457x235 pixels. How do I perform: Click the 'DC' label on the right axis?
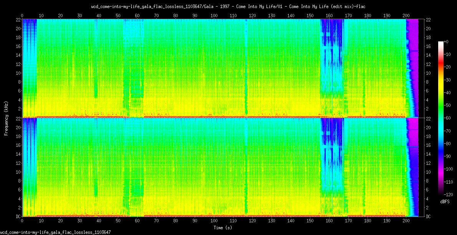tap(428, 217)
